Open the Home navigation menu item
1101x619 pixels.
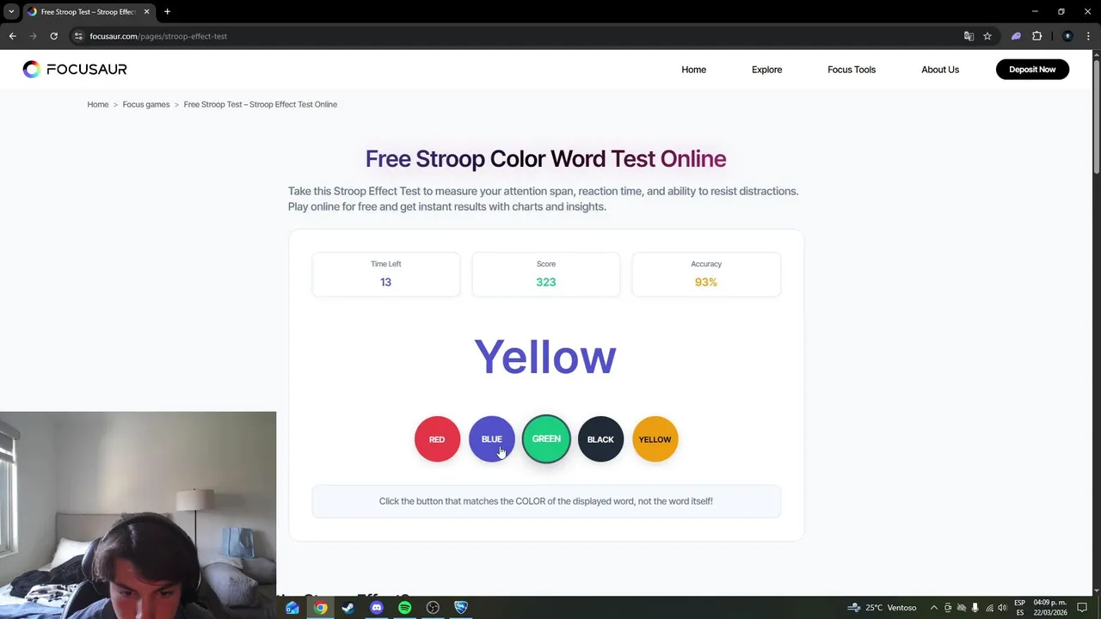693,70
